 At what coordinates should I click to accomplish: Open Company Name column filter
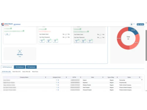click(x=46, y=77)
